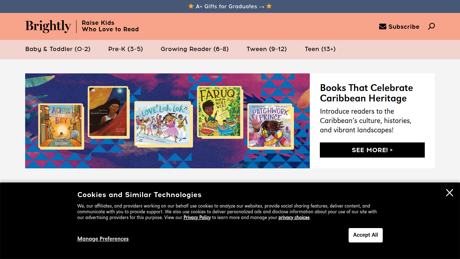Open the Privacy Policy link
This screenshot has height=259, width=460.
click(x=197, y=218)
